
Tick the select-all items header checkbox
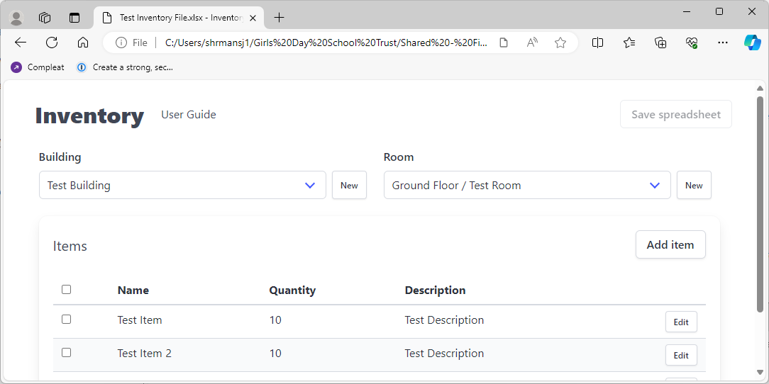pyautogui.click(x=66, y=289)
